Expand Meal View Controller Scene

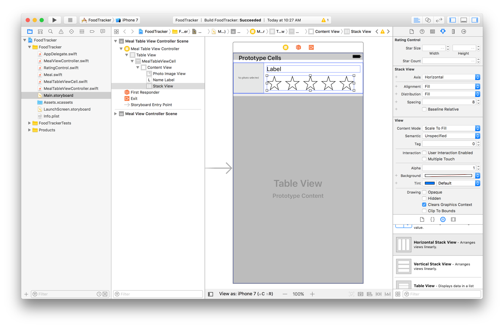(116, 113)
